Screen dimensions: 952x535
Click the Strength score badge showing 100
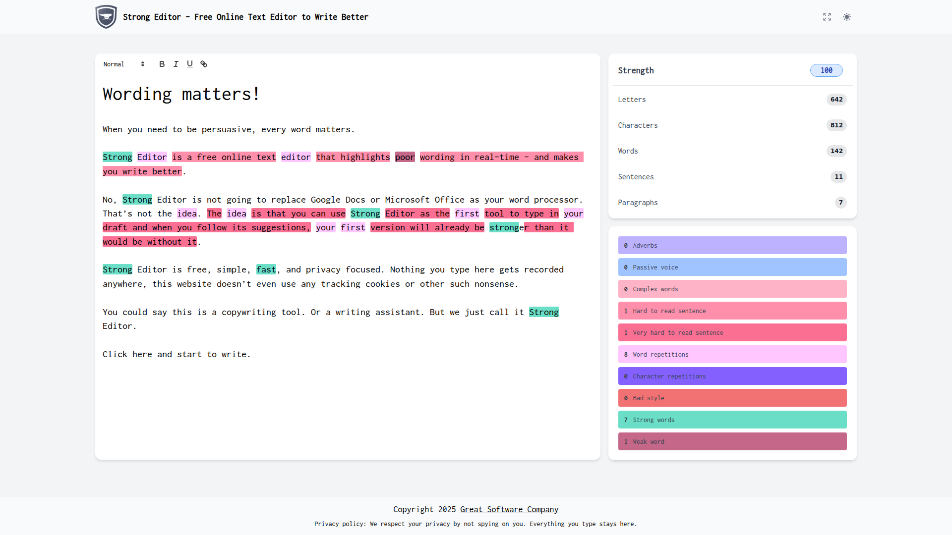(x=826, y=70)
